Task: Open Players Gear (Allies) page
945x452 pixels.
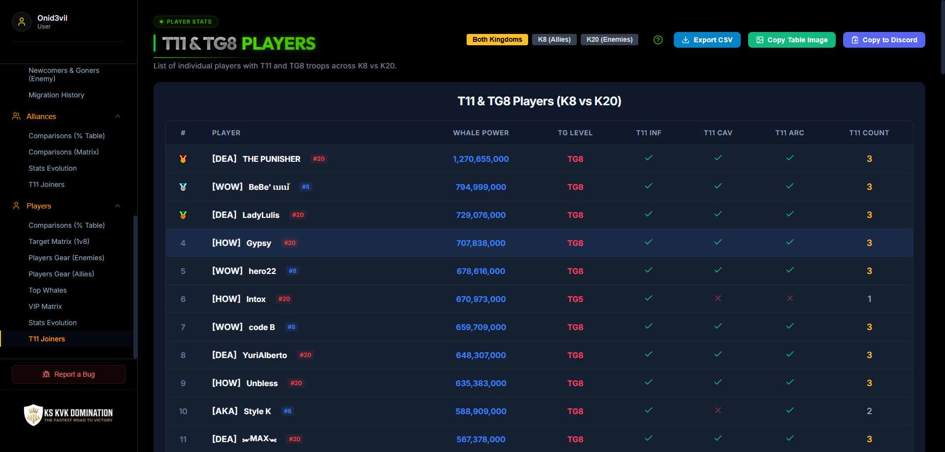Action: click(x=62, y=274)
